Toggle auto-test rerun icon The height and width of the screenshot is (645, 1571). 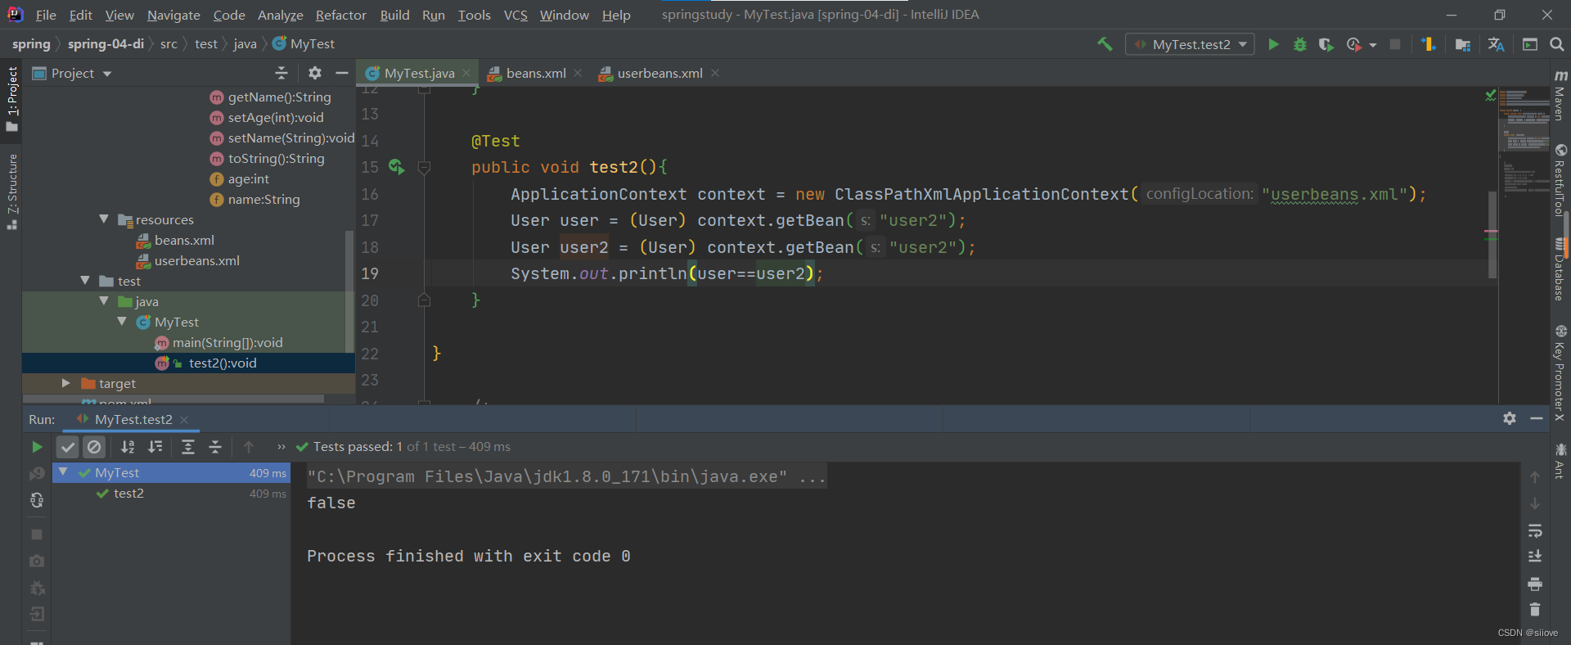(x=37, y=500)
